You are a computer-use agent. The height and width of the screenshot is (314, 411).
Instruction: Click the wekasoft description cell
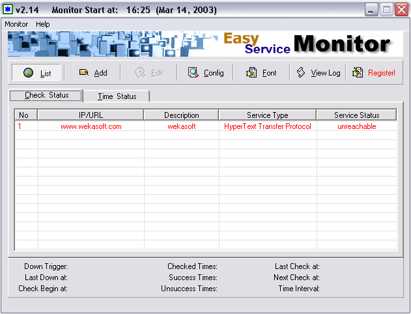pyautogui.click(x=181, y=126)
